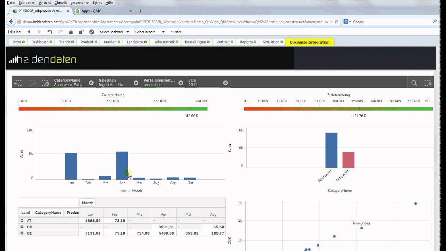The height and width of the screenshot is (251, 446).
Task: Open the Chronik menu
Action: (x=61, y=2)
